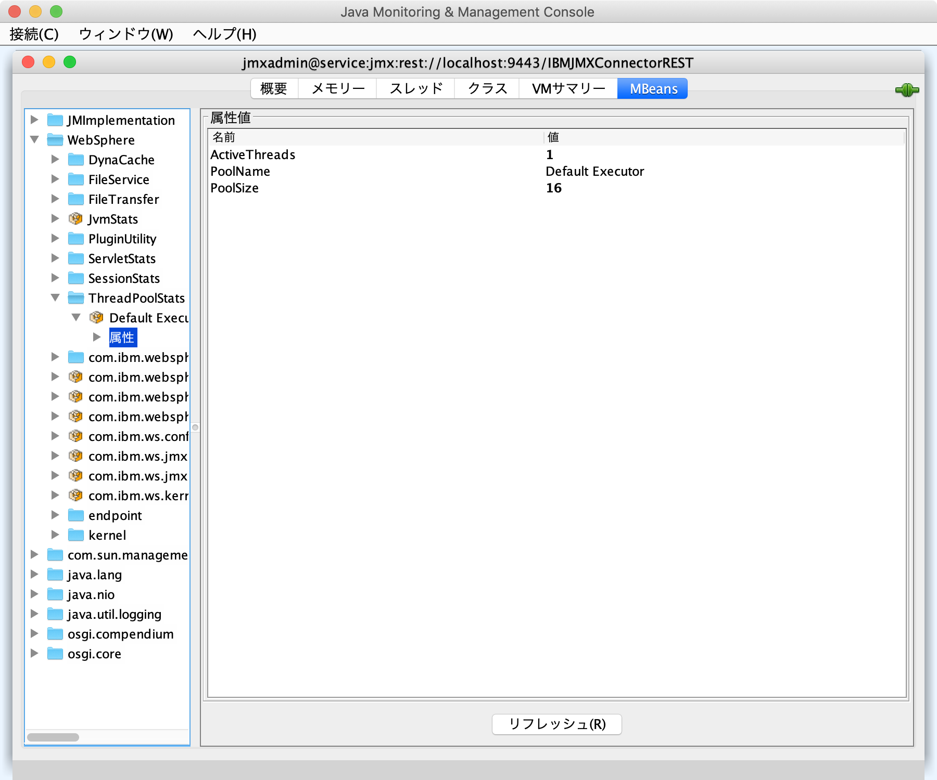The image size is (937, 780).
Task: Click the Default Executor value cell
Action: [595, 172]
